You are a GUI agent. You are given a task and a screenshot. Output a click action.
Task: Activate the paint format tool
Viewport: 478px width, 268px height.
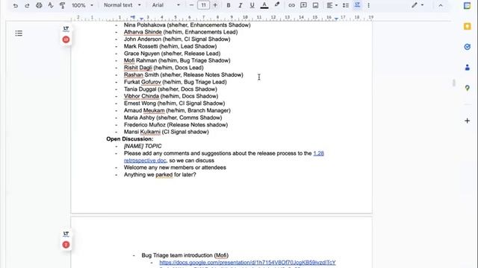pyautogui.click(x=62, y=5)
